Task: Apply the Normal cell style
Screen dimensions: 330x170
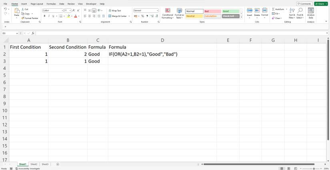Action: [x=194, y=11]
